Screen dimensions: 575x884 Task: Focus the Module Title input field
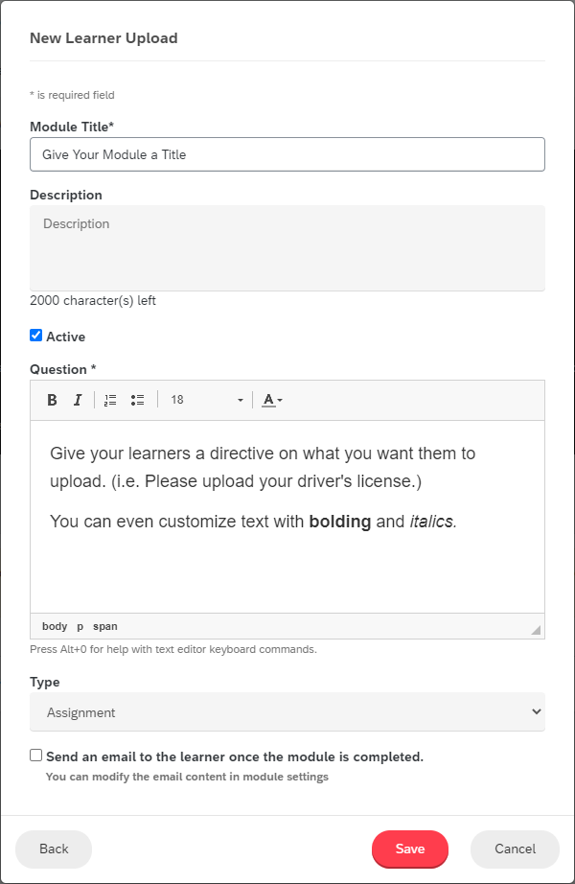coord(287,154)
